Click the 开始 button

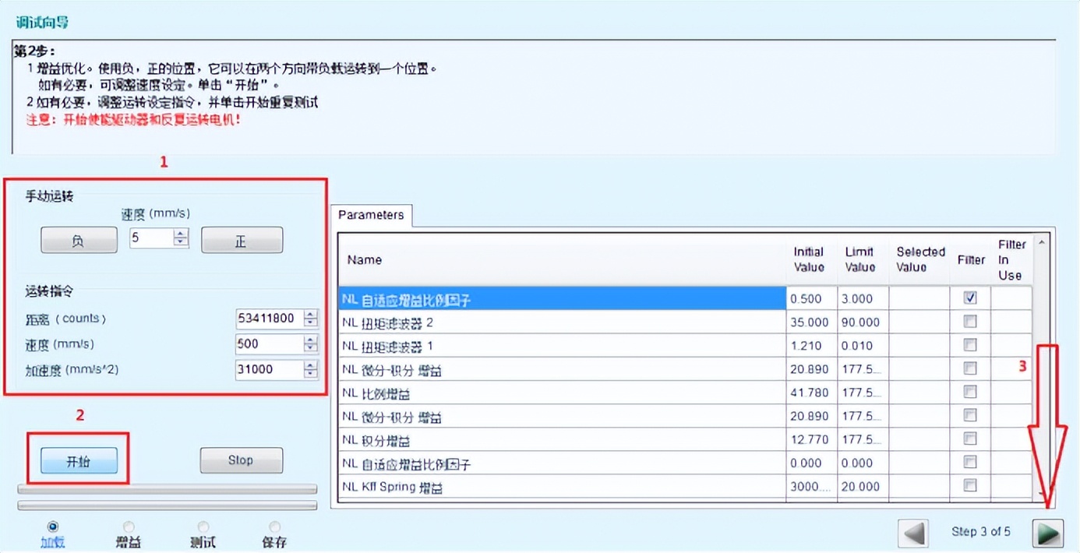(79, 461)
